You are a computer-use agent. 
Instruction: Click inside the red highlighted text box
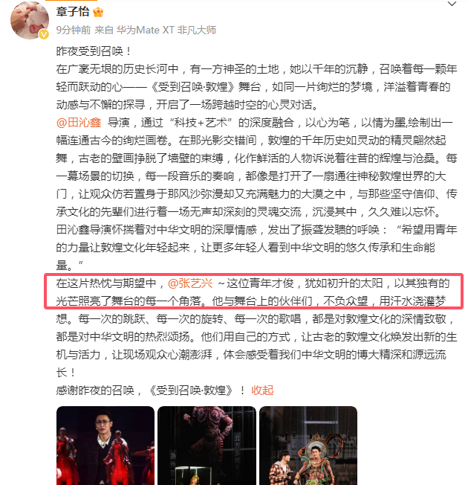pyautogui.click(x=253, y=291)
